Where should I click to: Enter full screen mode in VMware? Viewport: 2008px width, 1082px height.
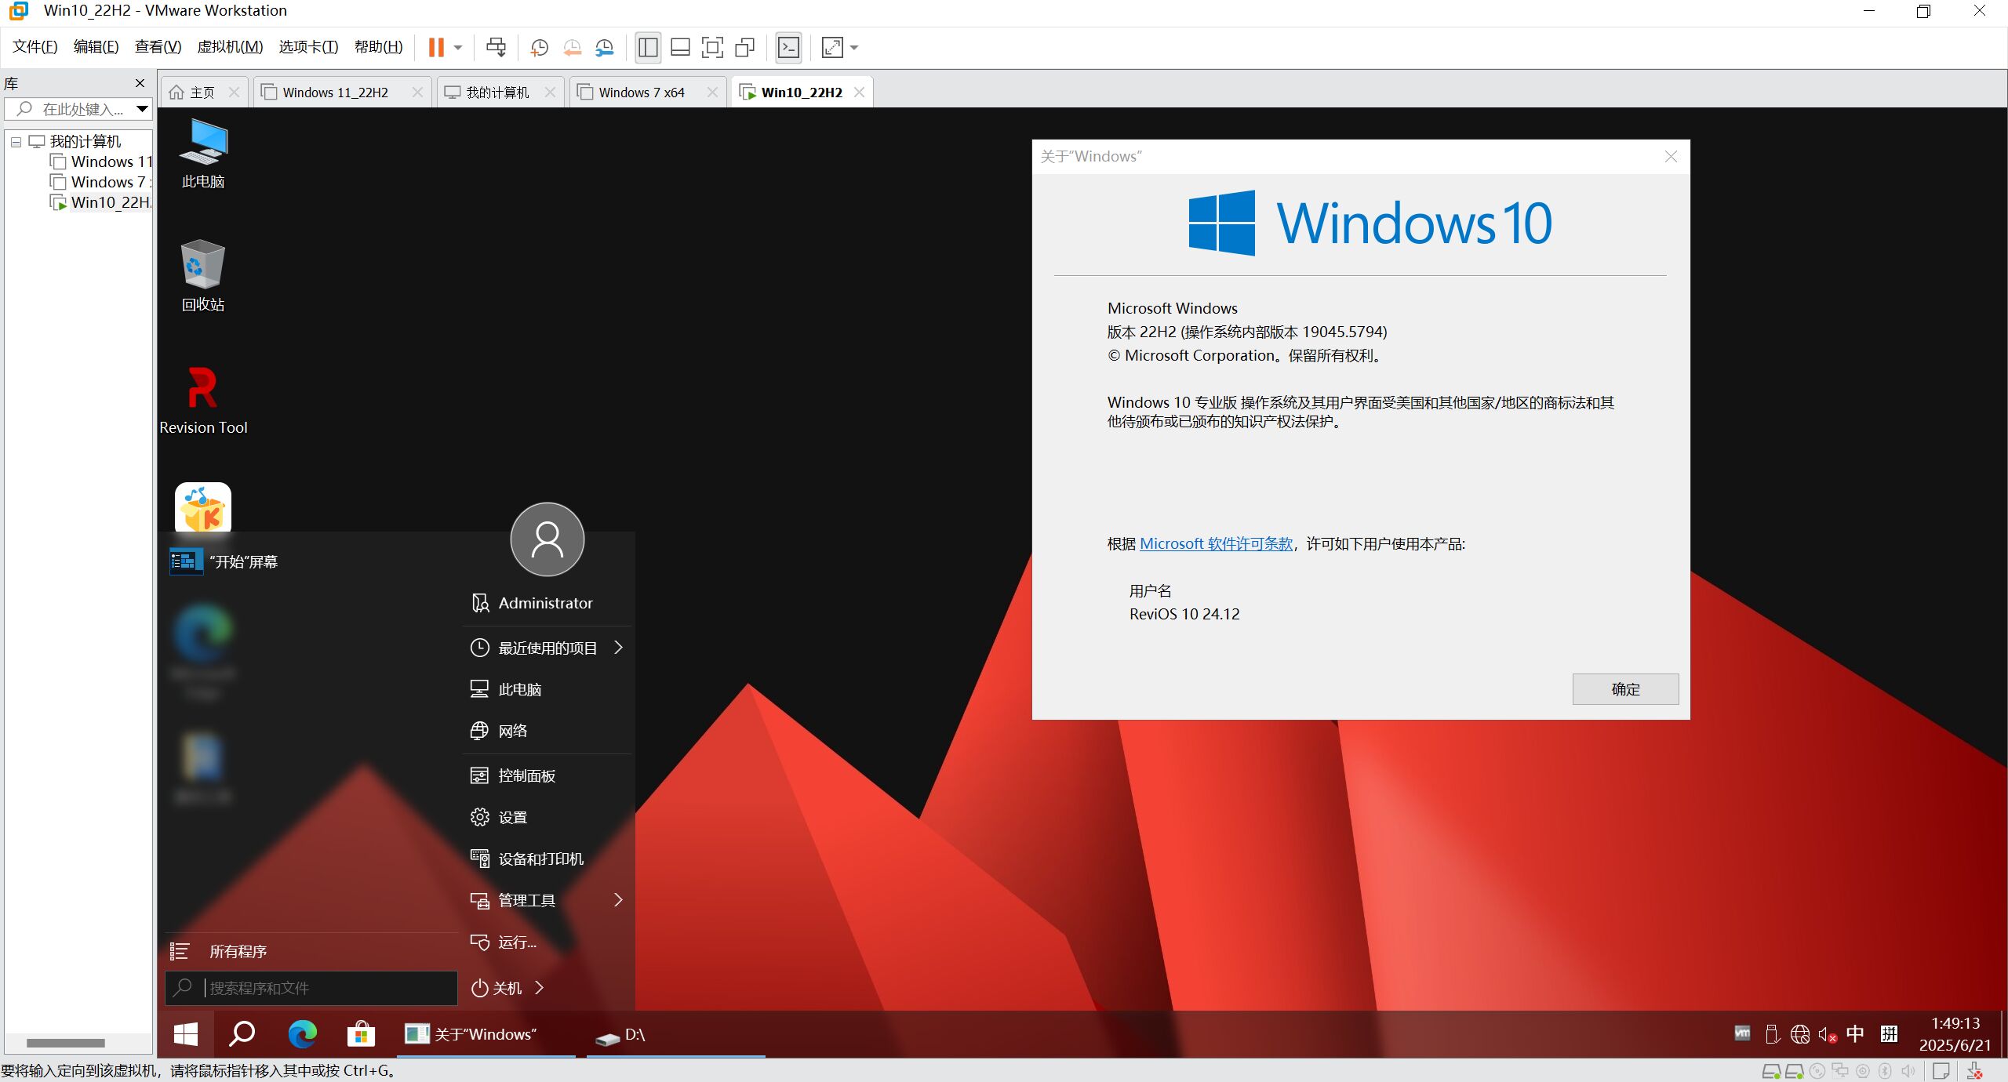pos(712,48)
